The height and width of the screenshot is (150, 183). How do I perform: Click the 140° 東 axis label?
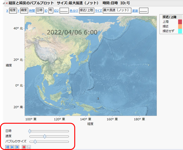86,119
